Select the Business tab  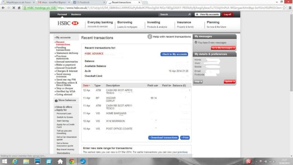(x=76, y=14)
